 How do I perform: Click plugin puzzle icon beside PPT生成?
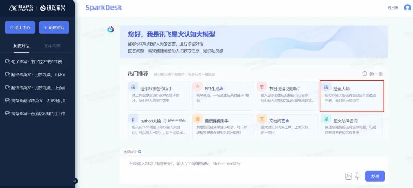222,89
